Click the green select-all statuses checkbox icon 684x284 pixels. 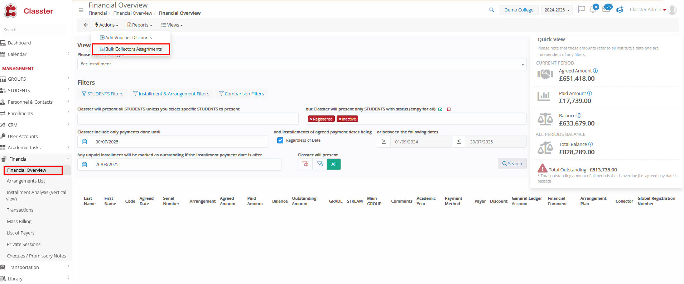pyautogui.click(x=440, y=109)
